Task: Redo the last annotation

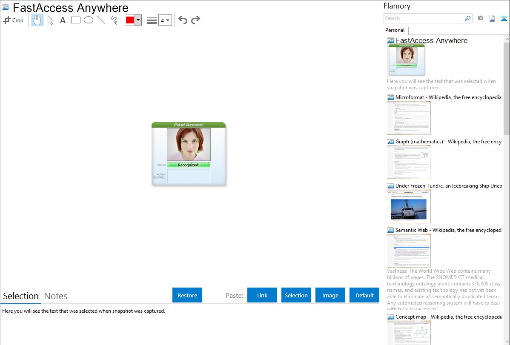Action: pos(195,20)
